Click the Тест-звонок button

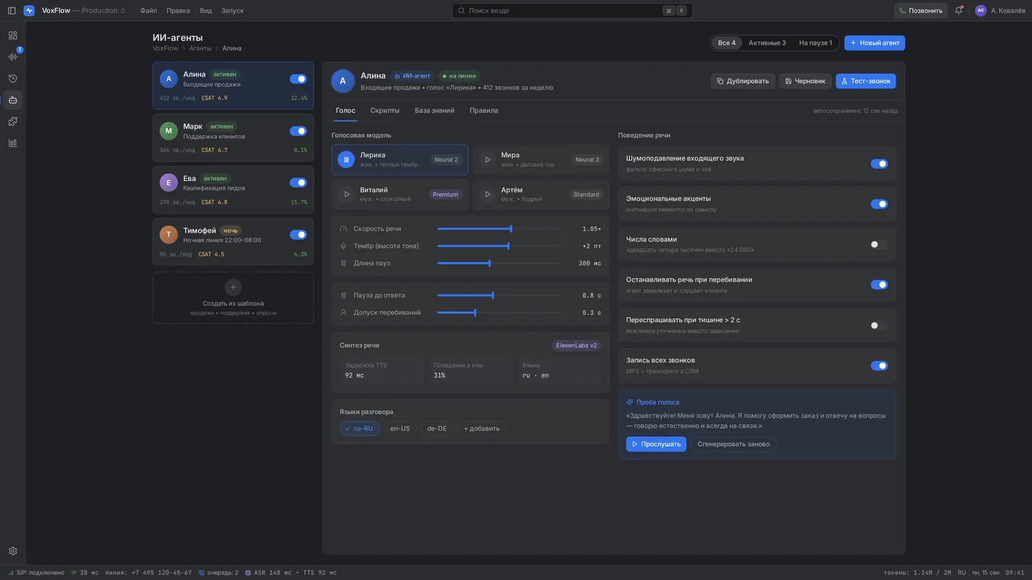[x=866, y=81]
